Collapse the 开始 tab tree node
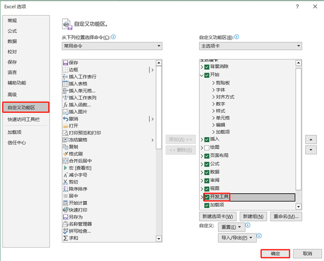324x261 pixels. tap(202, 75)
